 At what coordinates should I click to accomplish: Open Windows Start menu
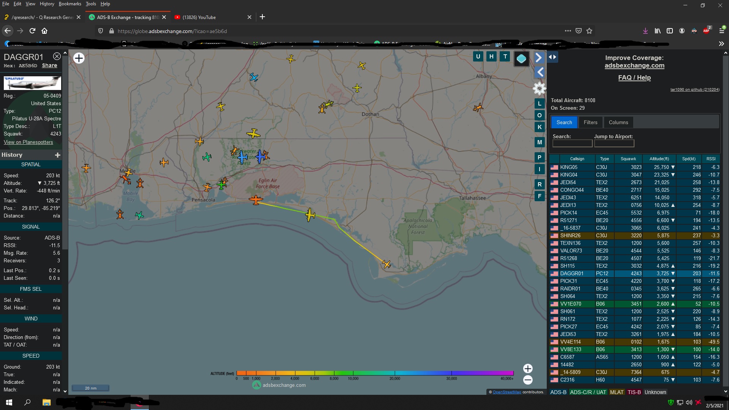tap(9, 402)
